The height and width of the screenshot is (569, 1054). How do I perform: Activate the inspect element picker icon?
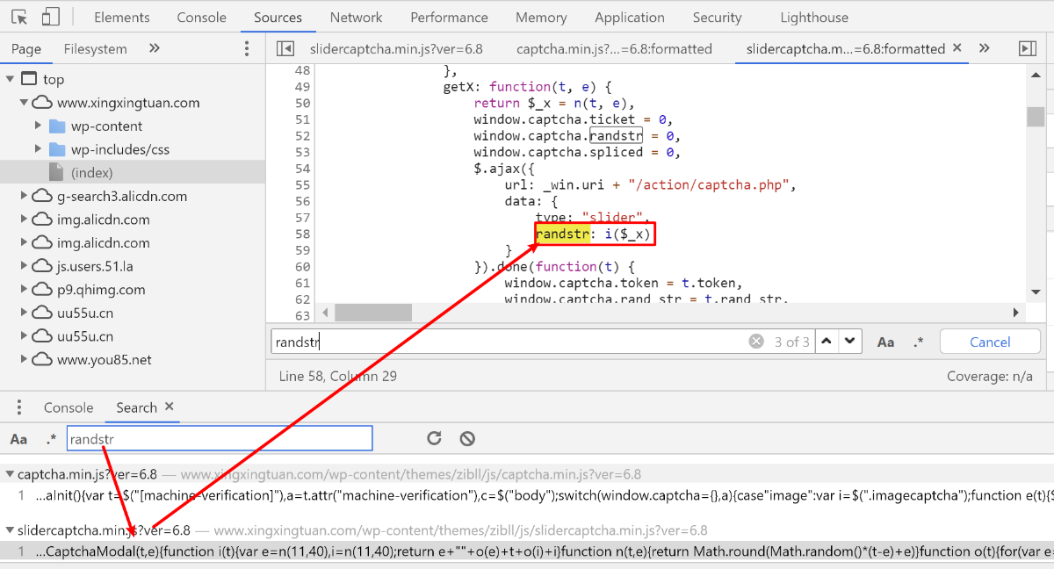(x=19, y=17)
